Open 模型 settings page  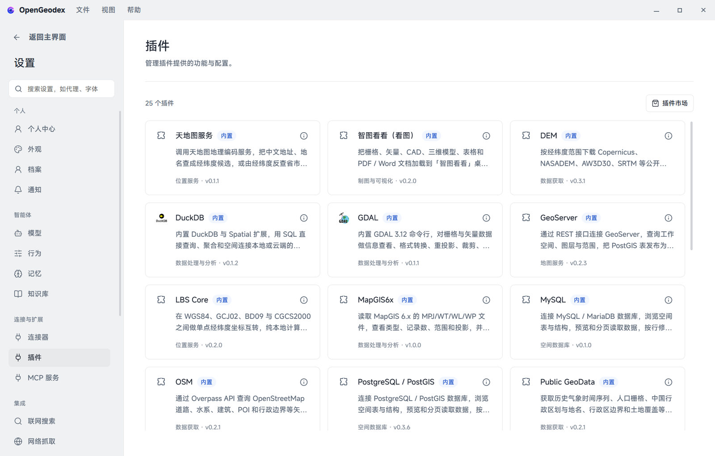(x=59, y=233)
